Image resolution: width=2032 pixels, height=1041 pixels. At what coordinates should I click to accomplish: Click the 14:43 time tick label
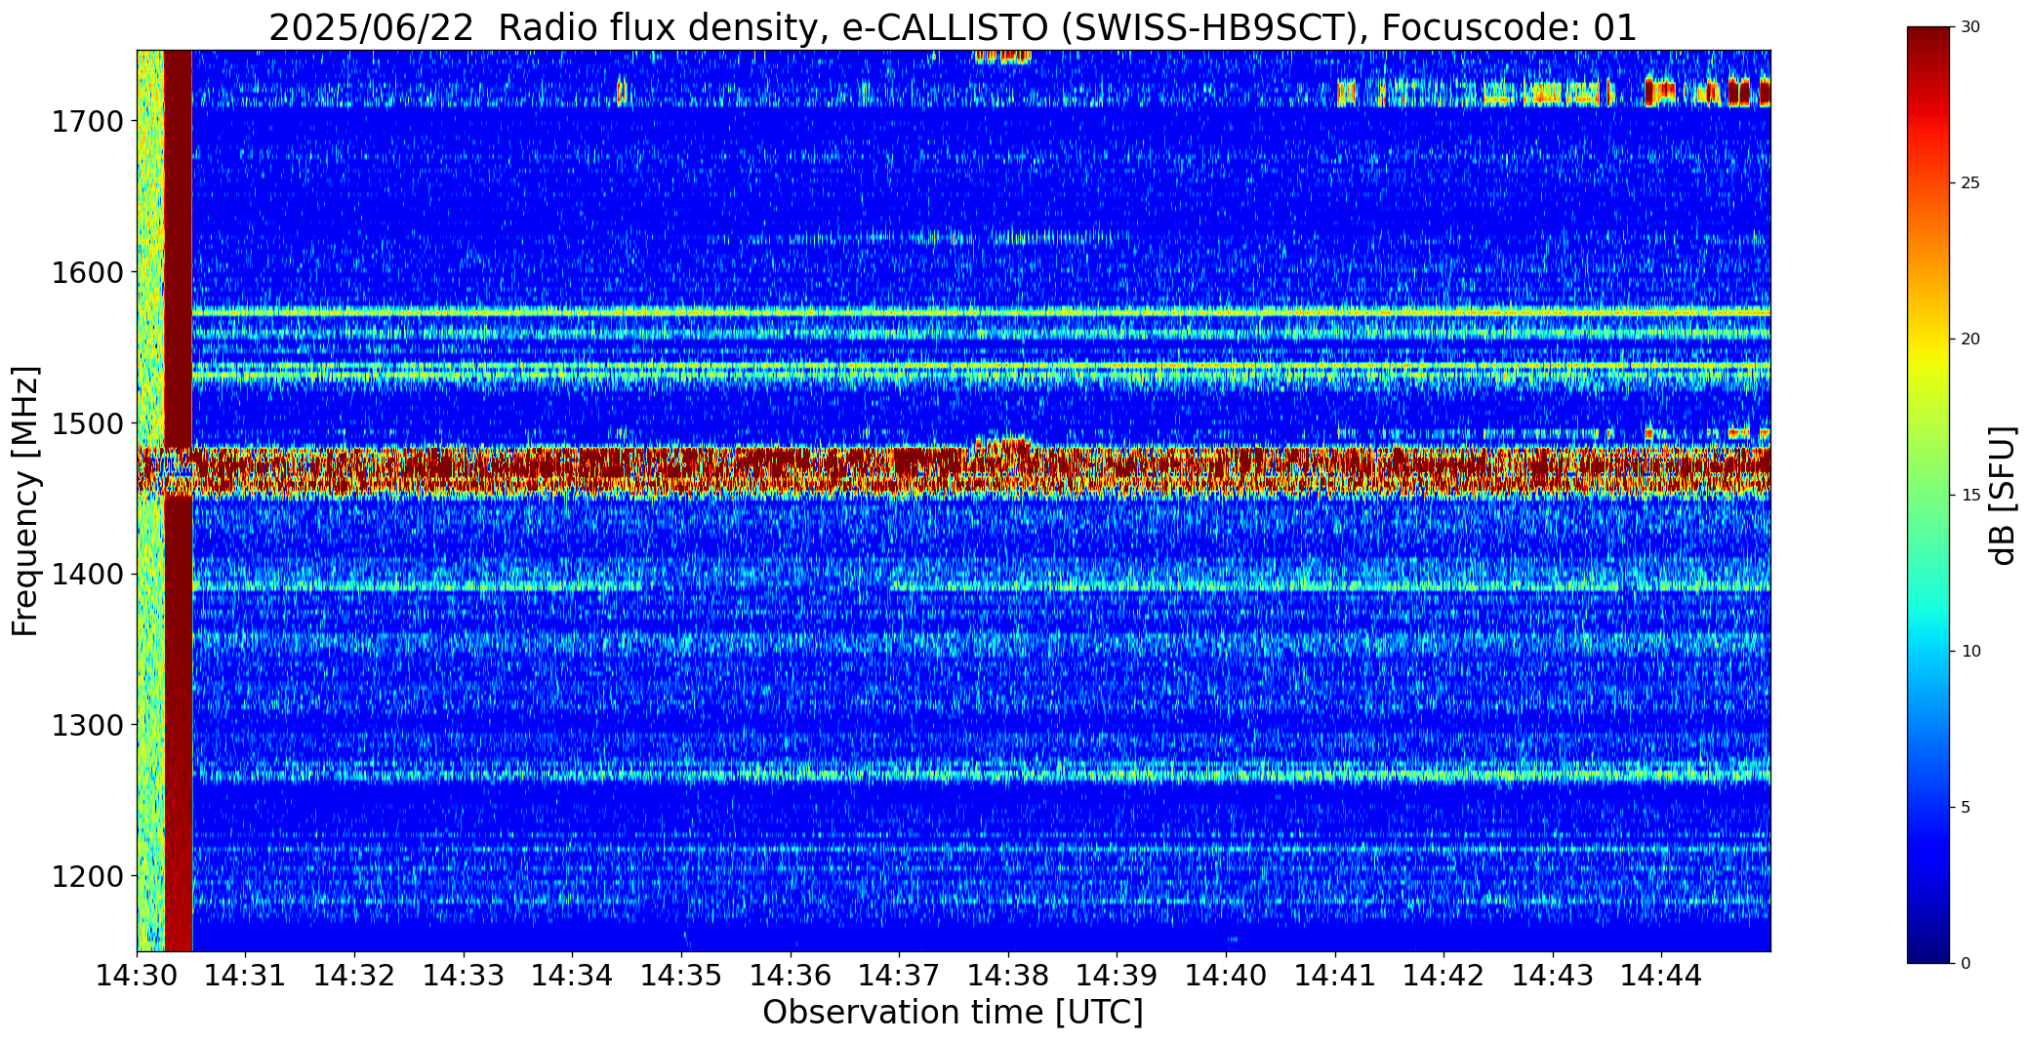1553,976
